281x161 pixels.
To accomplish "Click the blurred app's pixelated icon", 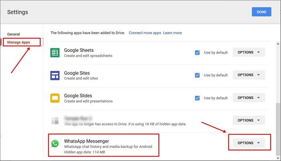I will coord(55,120).
